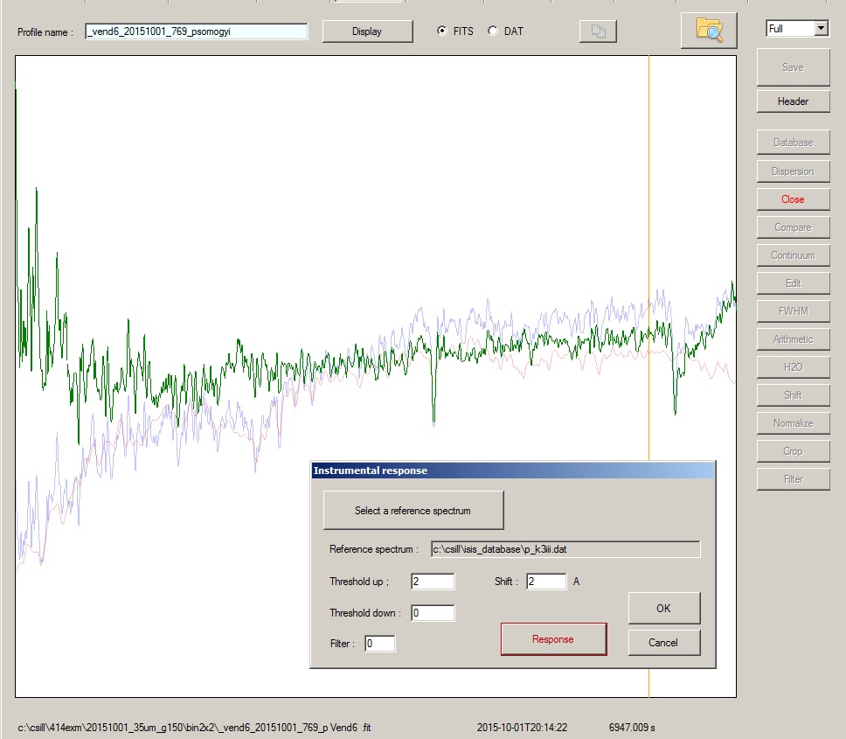Click the Instrumental response title bar

[x=513, y=471]
